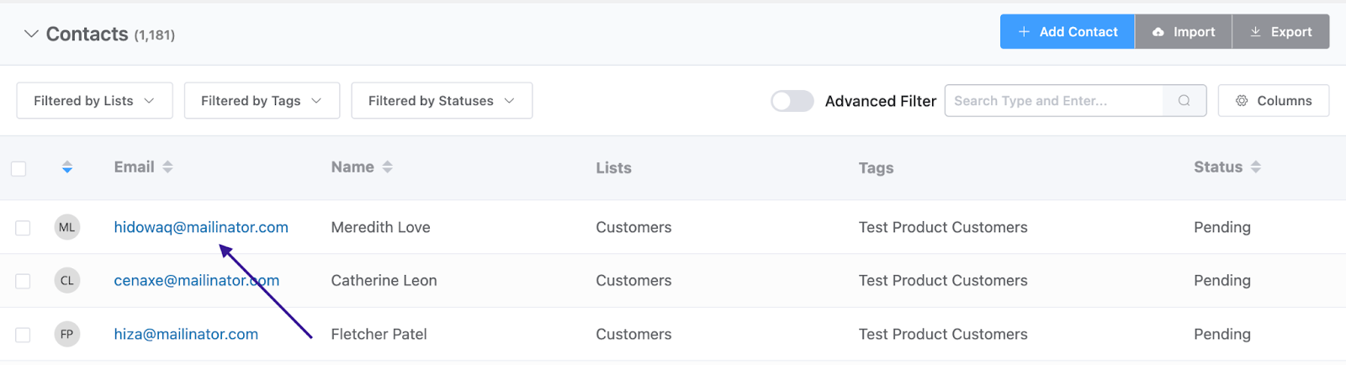Viewport: 1346px width, 365px height.
Task: Select the Meredith Love row checkbox
Action: click(23, 228)
